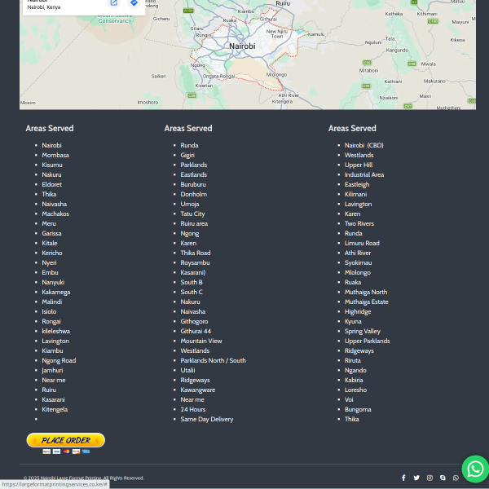Viewport: 489px width, 489px height.
Task: Select Nairobi (CBD) entry
Action: 364,145
